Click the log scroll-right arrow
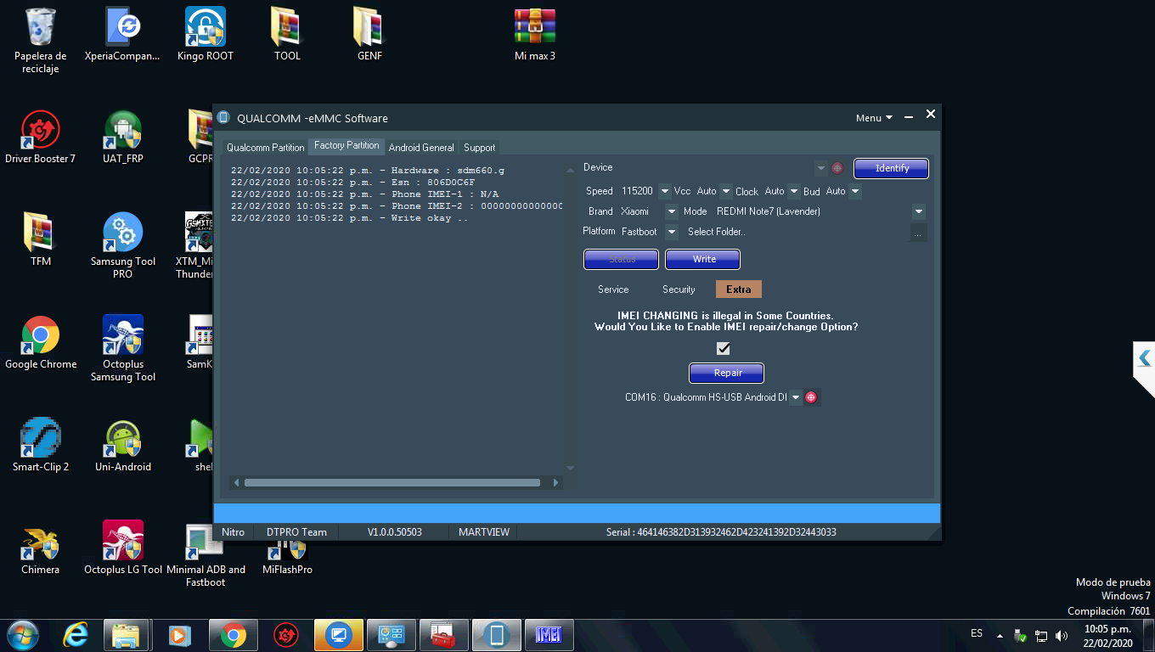Viewport: 1155px width, 652px height. [555, 482]
